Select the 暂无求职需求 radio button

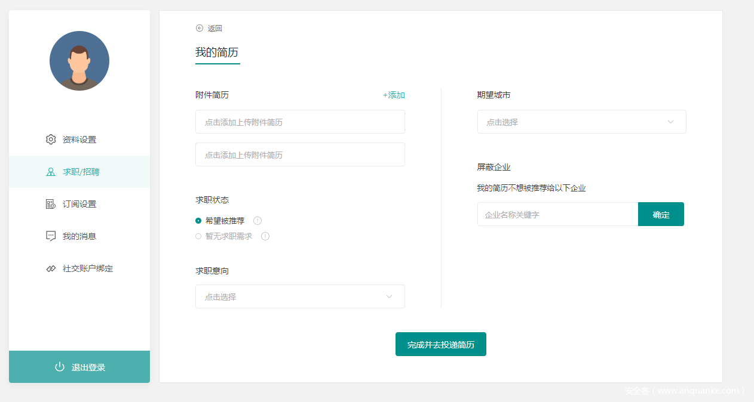point(198,236)
